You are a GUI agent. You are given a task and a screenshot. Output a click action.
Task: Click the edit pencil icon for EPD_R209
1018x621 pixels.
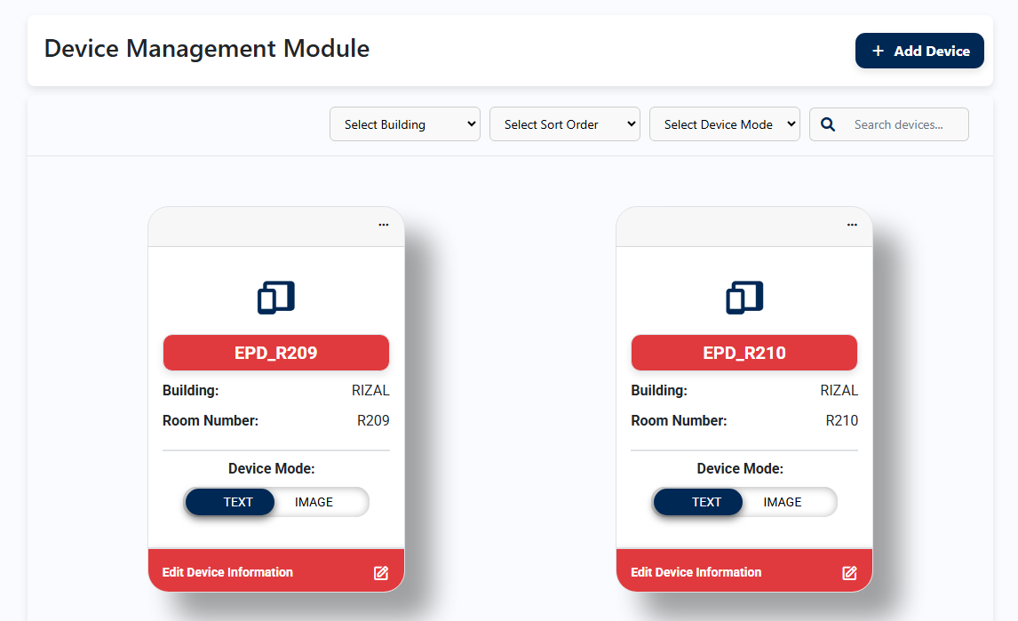tap(381, 572)
